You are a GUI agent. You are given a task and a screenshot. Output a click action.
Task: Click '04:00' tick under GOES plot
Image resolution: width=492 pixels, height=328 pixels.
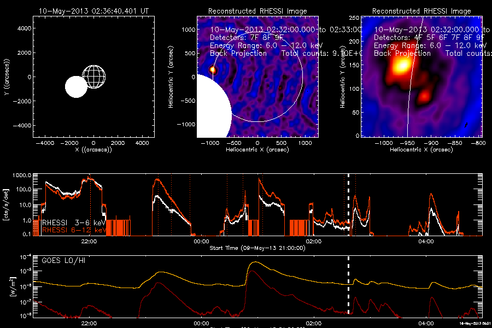(426, 323)
